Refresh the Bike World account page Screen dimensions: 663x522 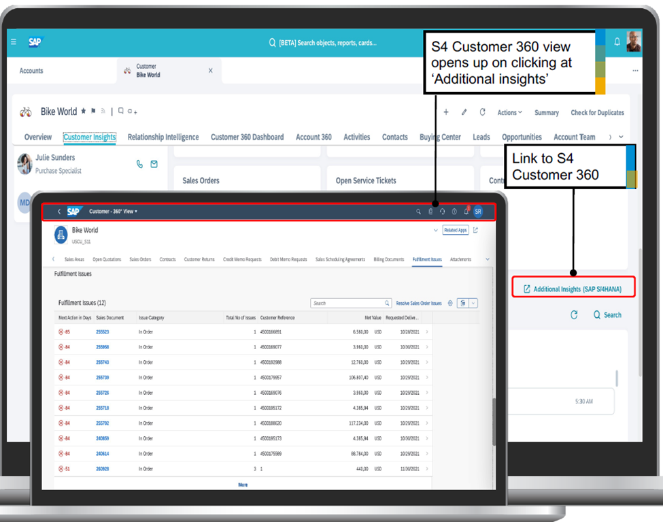tap(482, 112)
